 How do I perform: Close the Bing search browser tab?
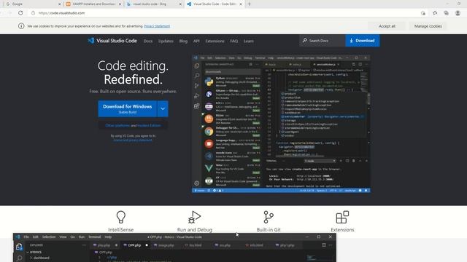pos(180,4)
